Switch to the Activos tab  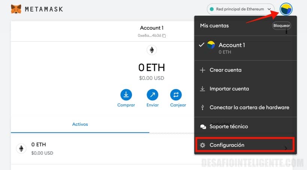(80, 124)
